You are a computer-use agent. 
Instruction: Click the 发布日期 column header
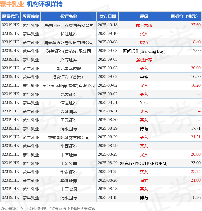[x=108, y=16]
